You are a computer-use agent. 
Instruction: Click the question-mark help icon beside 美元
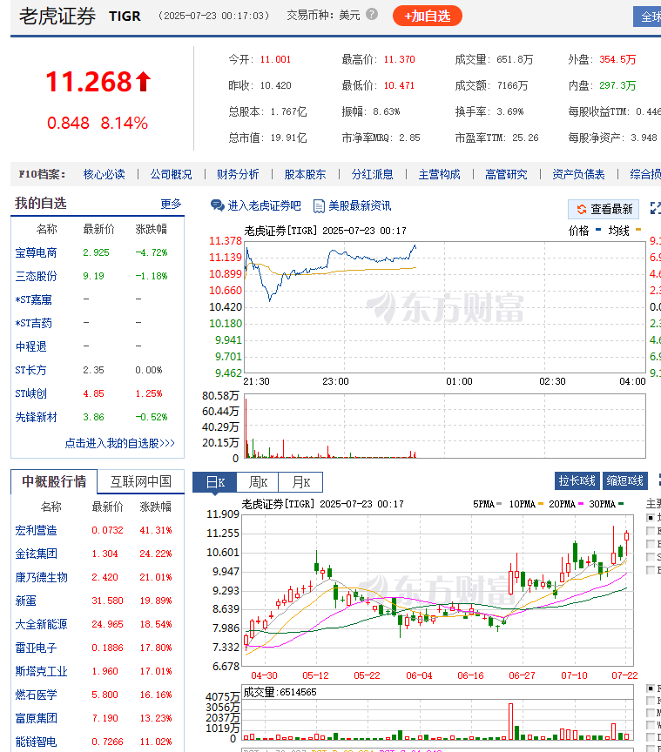pos(372,15)
